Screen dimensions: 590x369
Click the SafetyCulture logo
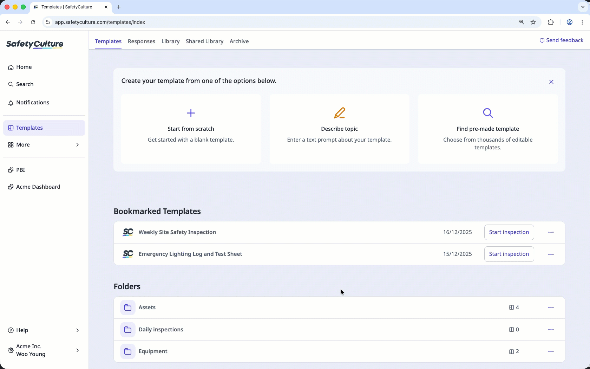[x=35, y=44]
